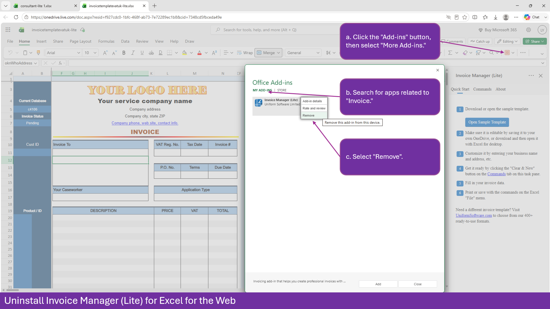Viewport: 550px width, 309px height.
Task: Click the Clear eraser icon
Action: pyautogui.click(x=465, y=53)
